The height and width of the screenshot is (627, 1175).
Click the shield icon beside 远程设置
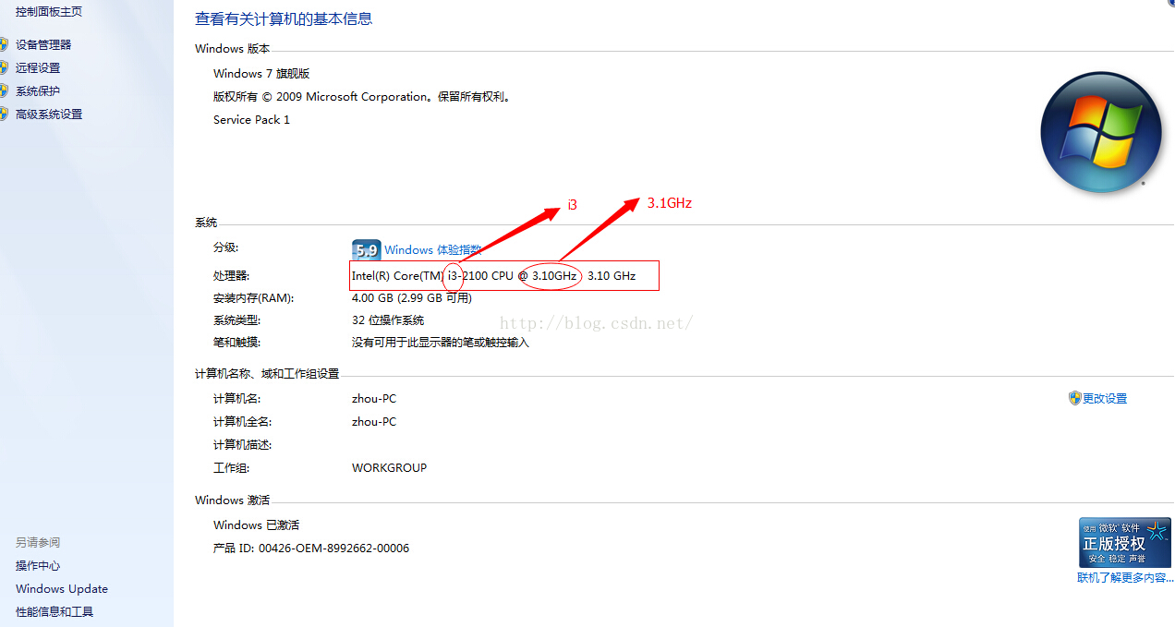click(x=4, y=67)
